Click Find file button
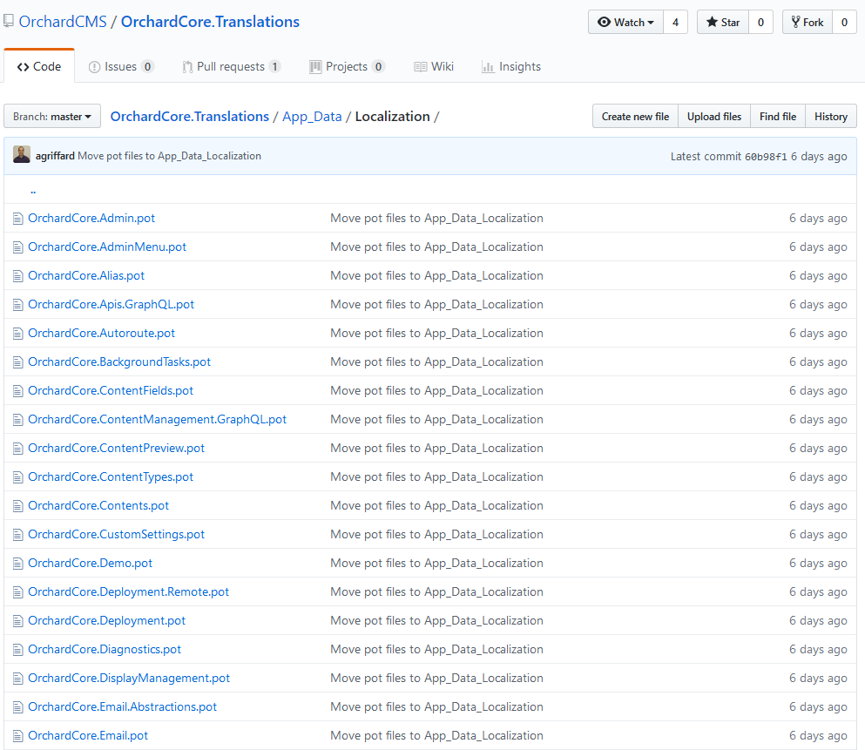 click(777, 117)
